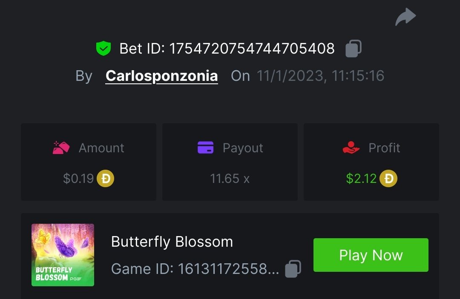Screen dimensions: 460x299
Task: Click the $0.19 bet amount
Action: pyautogui.click(x=78, y=179)
